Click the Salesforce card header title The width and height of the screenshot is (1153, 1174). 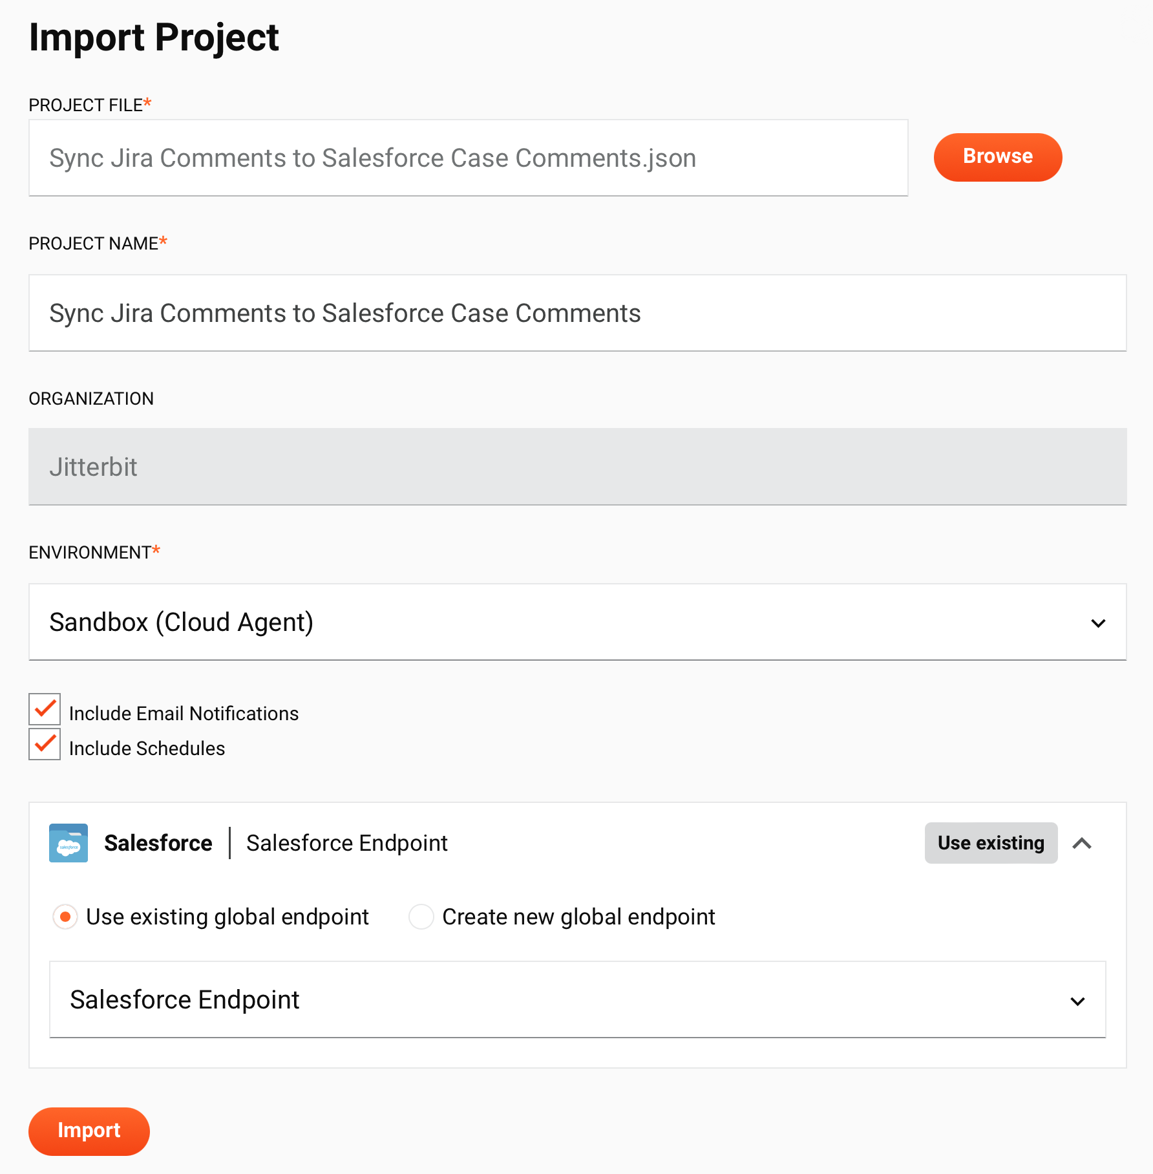[158, 842]
